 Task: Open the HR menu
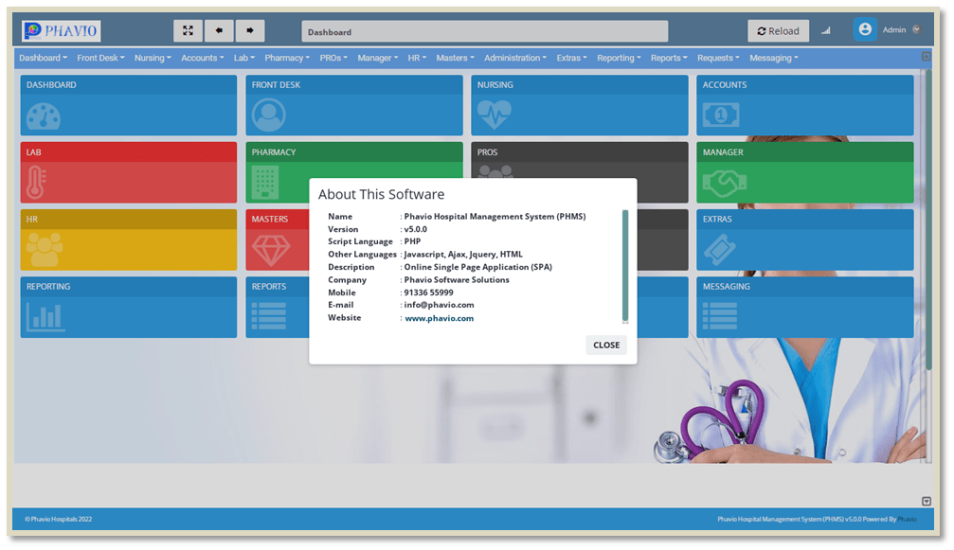click(418, 58)
